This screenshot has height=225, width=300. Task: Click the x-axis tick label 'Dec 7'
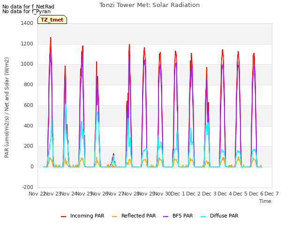271,194
